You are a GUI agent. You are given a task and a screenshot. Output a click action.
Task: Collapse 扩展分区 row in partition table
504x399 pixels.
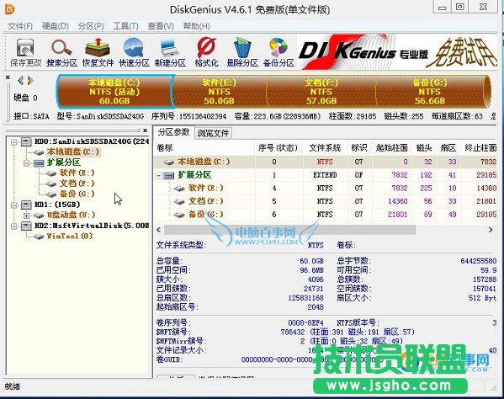tap(158, 176)
